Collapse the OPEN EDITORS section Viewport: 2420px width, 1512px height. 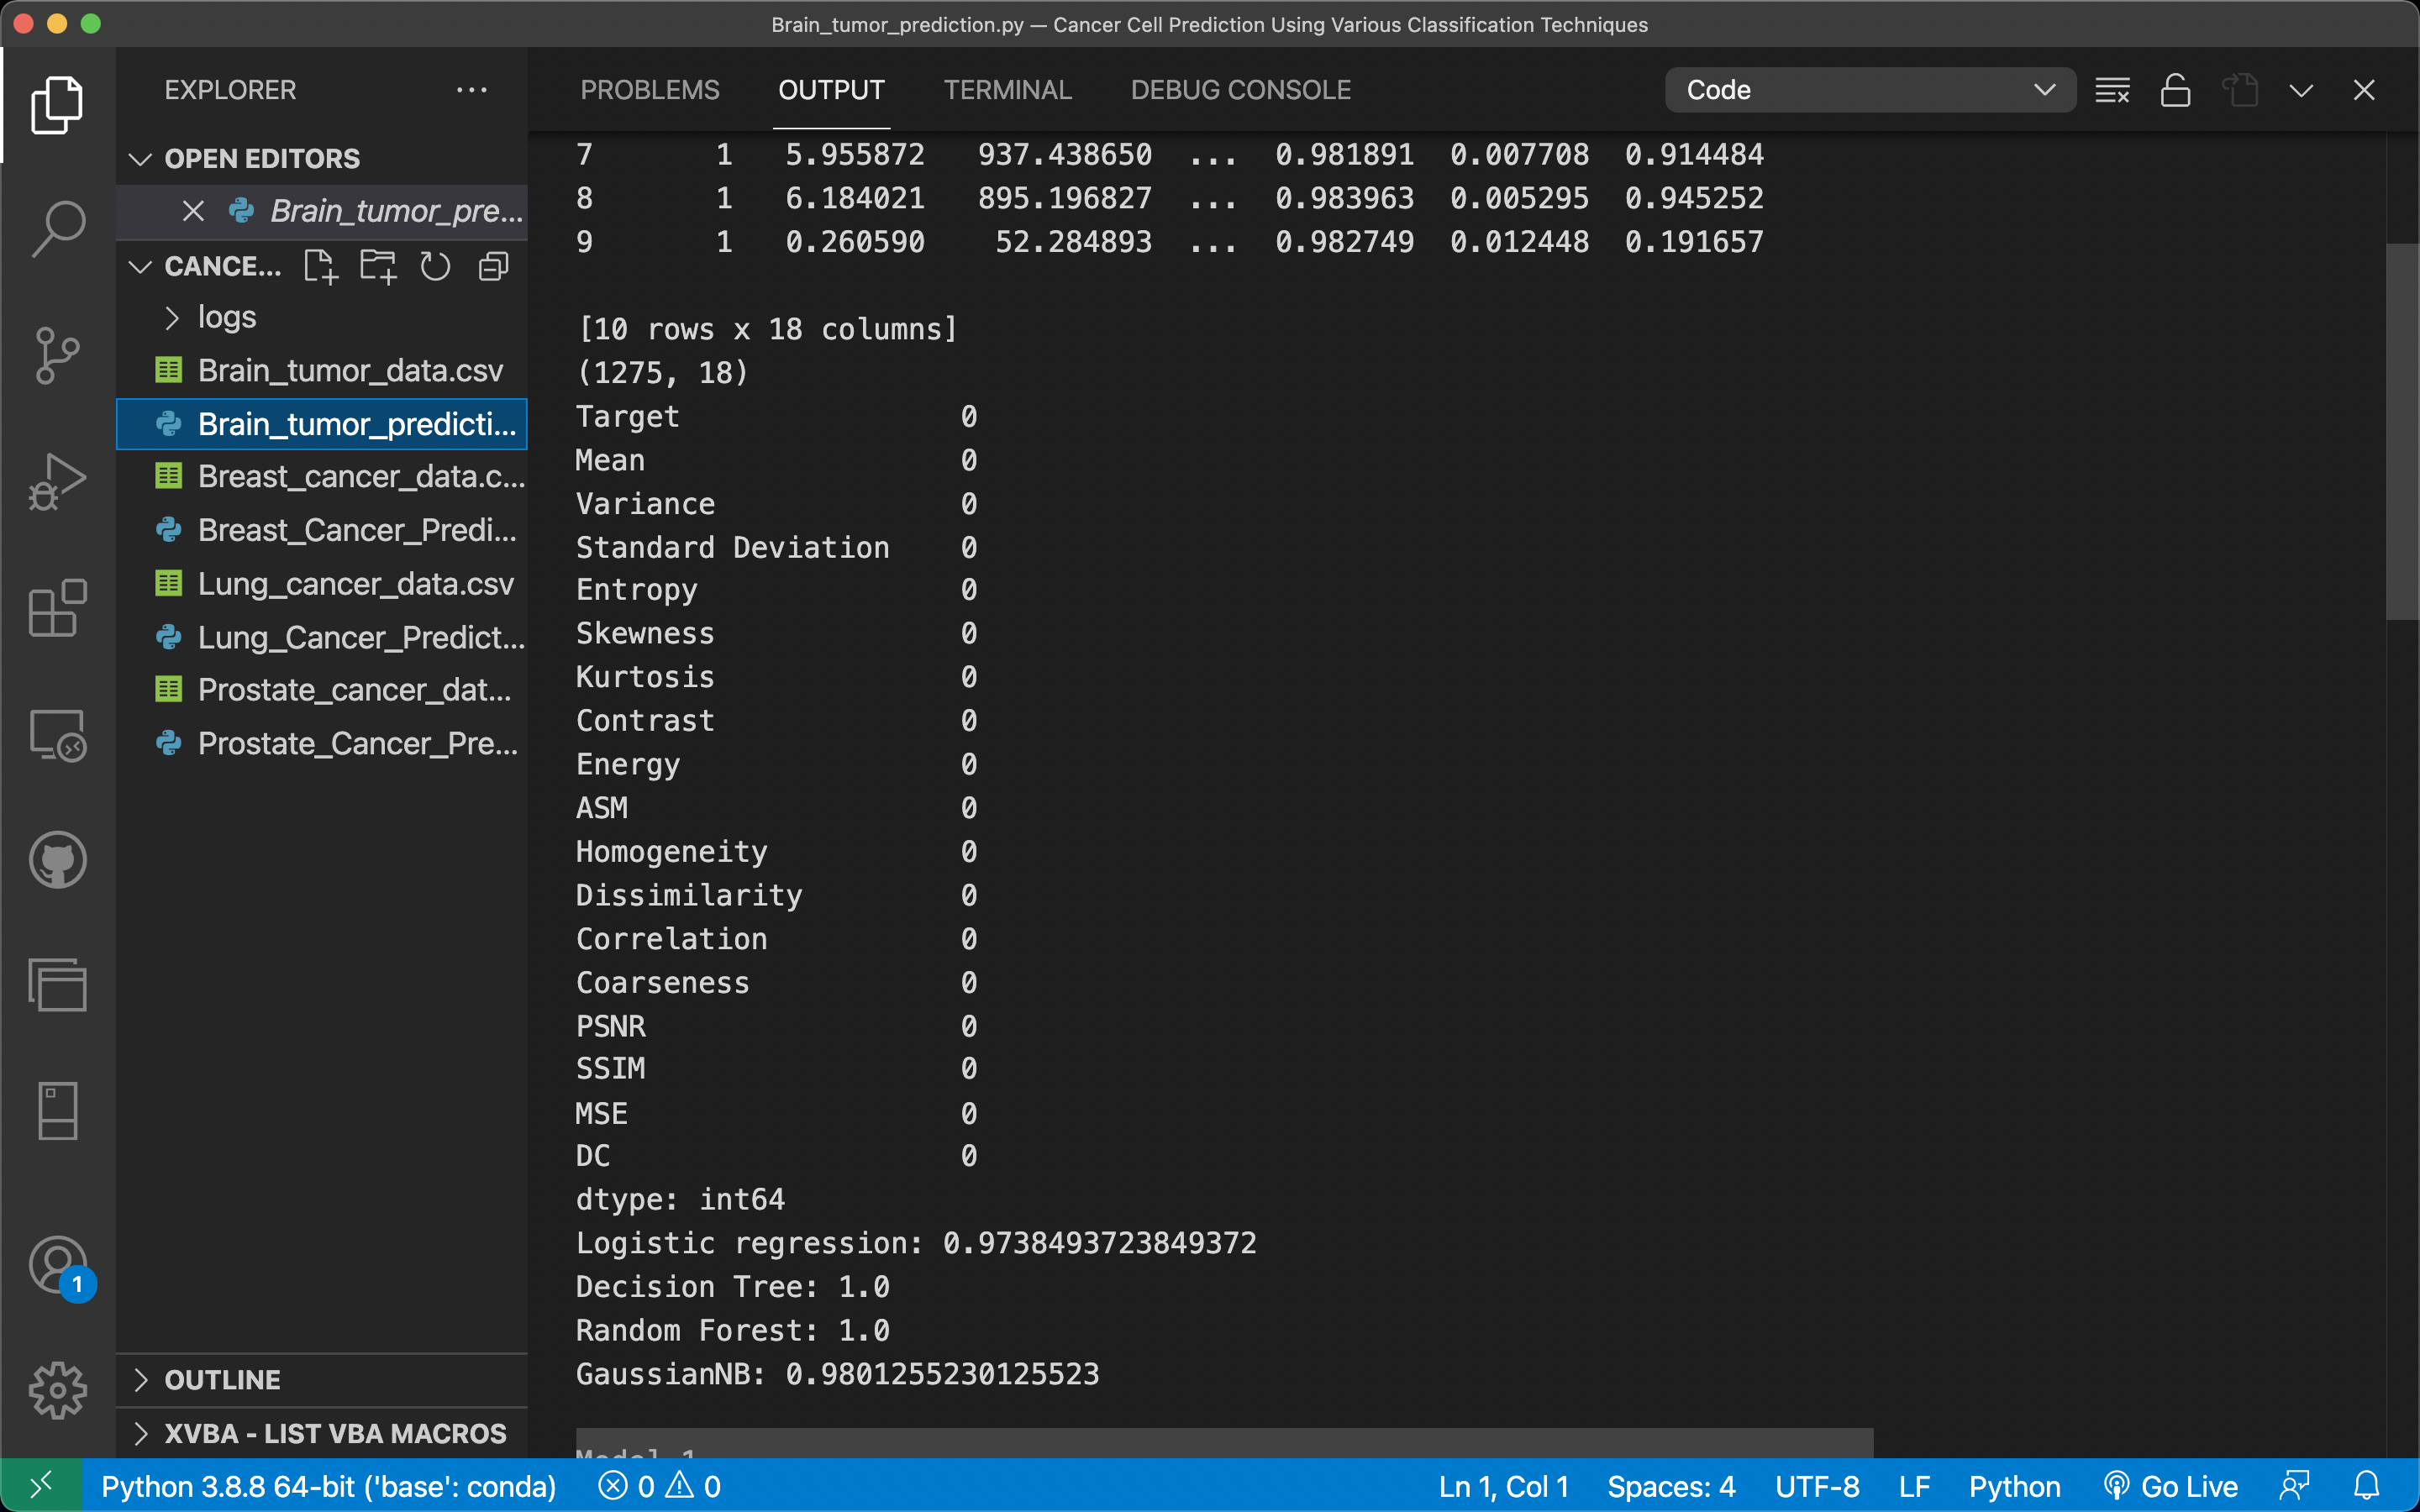261,159
